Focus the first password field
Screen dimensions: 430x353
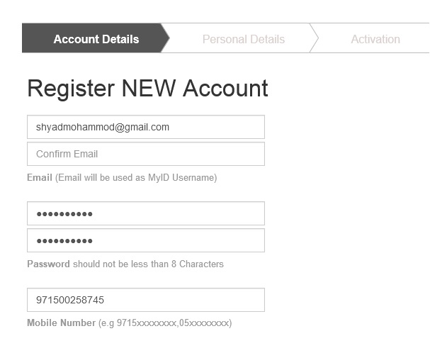click(x=145, y=214)
